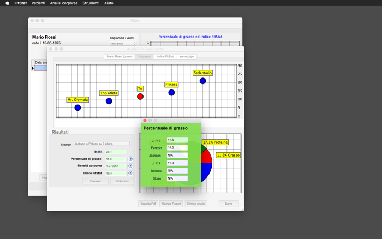Click the Mr. Olympia blue marker
382x239 pixels.
[x=77, y=107]
